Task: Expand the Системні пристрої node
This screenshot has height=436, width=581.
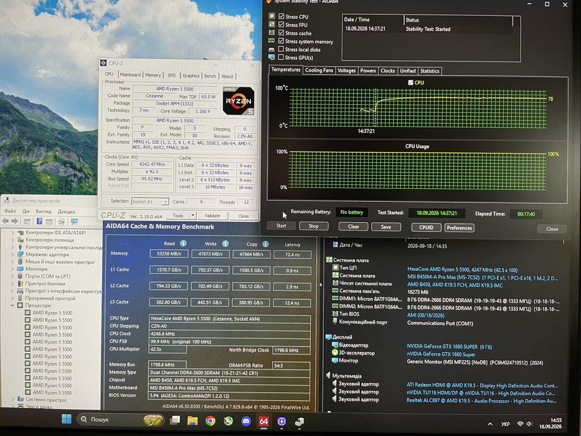Action: [12, 399]
